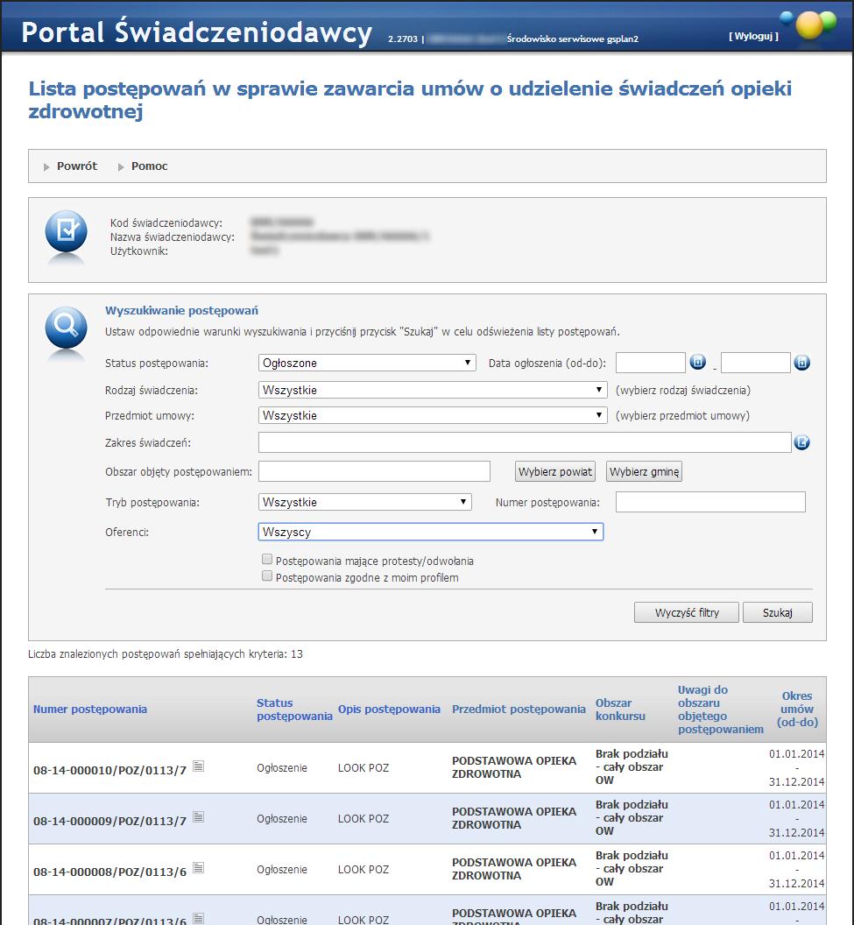Viewport: 854px width, 925px height.
Task: Select procedure 08-14-000008/POZ/0113/6 text
Action: pyautogui.click(x=109, y=872)
